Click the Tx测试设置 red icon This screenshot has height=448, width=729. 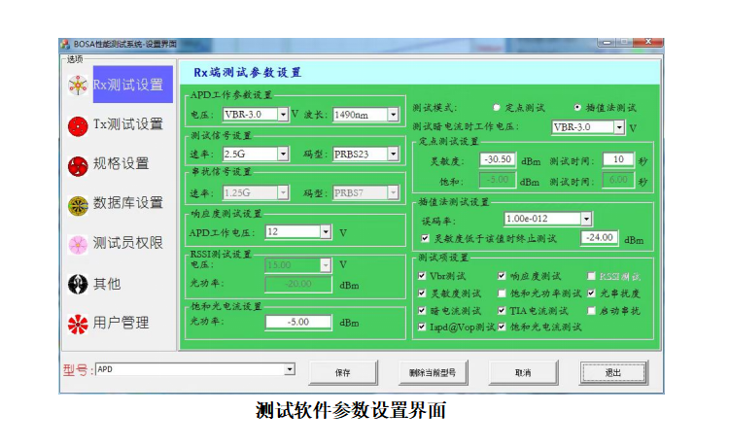[78, 126]
